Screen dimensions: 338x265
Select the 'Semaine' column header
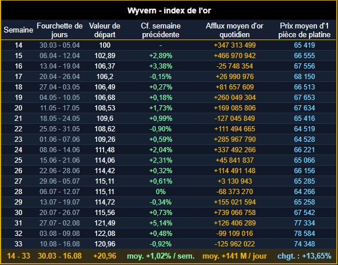[18, 30]
